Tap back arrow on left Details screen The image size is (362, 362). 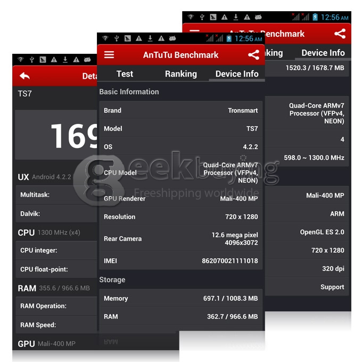click(24, 76)
